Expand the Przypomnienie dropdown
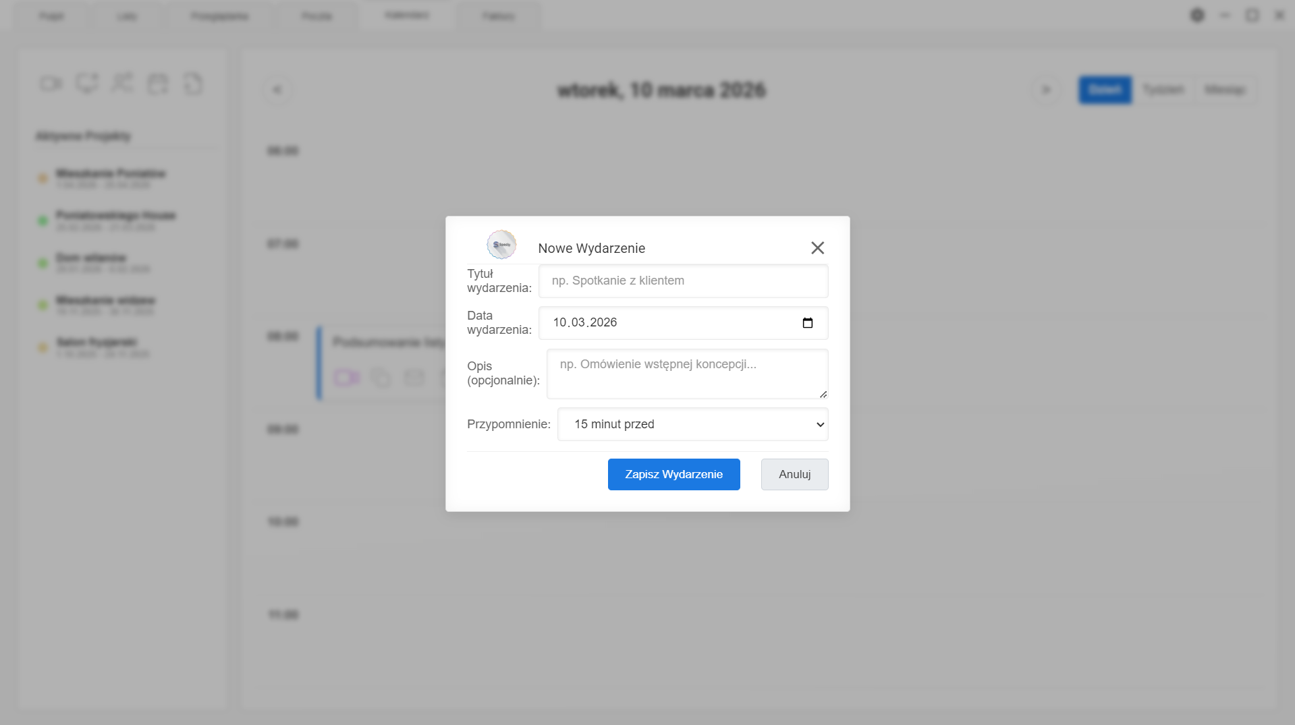Viewport: 1295px width, 725px height. point(692,424)
